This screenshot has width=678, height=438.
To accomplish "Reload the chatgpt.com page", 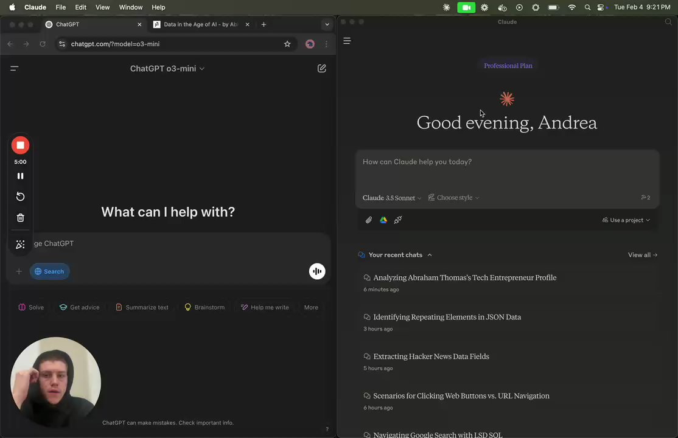I will pos(43,44).
